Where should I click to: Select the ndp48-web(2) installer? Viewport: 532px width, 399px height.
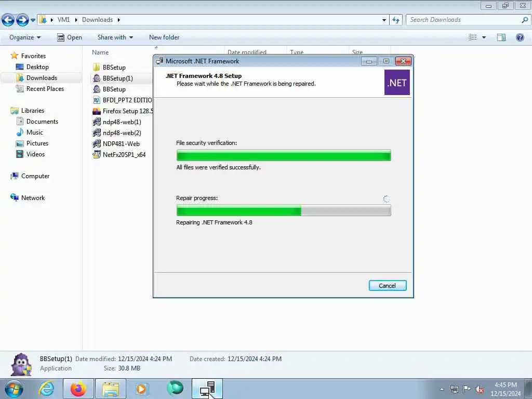[122, 132]
